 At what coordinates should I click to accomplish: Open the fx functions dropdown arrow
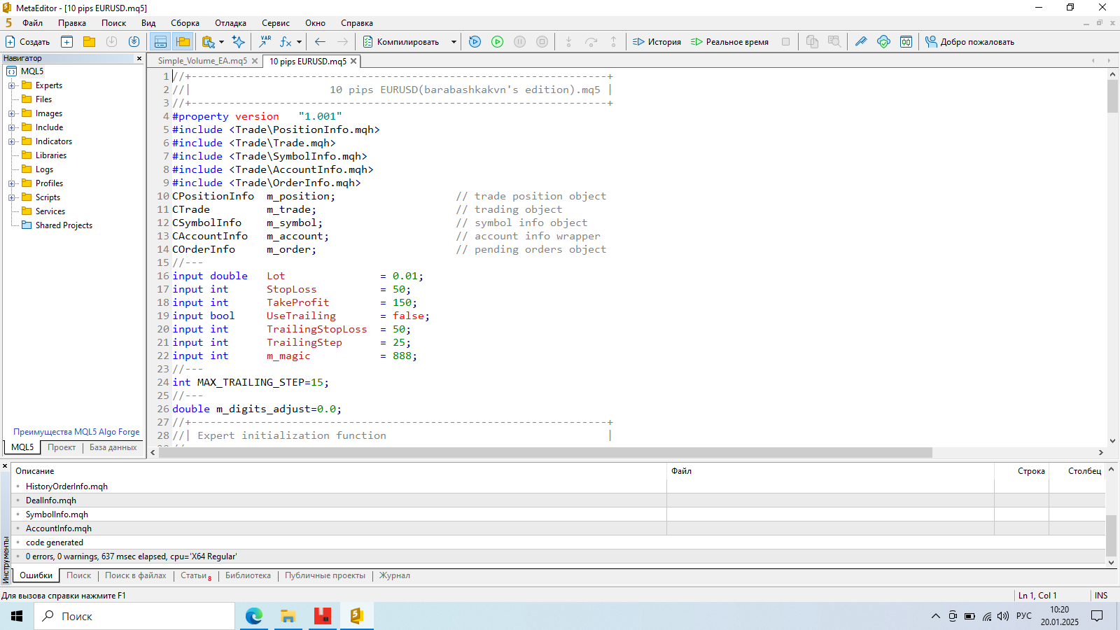tap(299, 42)
